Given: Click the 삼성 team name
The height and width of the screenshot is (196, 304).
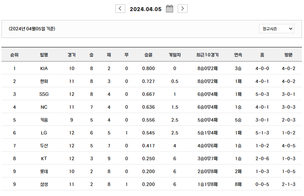Looking at the screenshot, I should (x=44, y=185).
